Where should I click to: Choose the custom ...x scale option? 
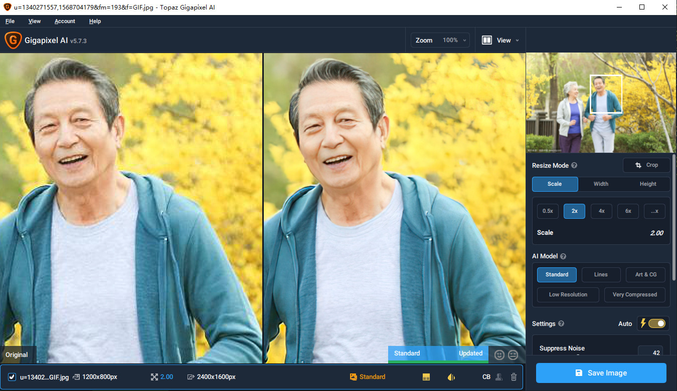[x=654, y=211]
